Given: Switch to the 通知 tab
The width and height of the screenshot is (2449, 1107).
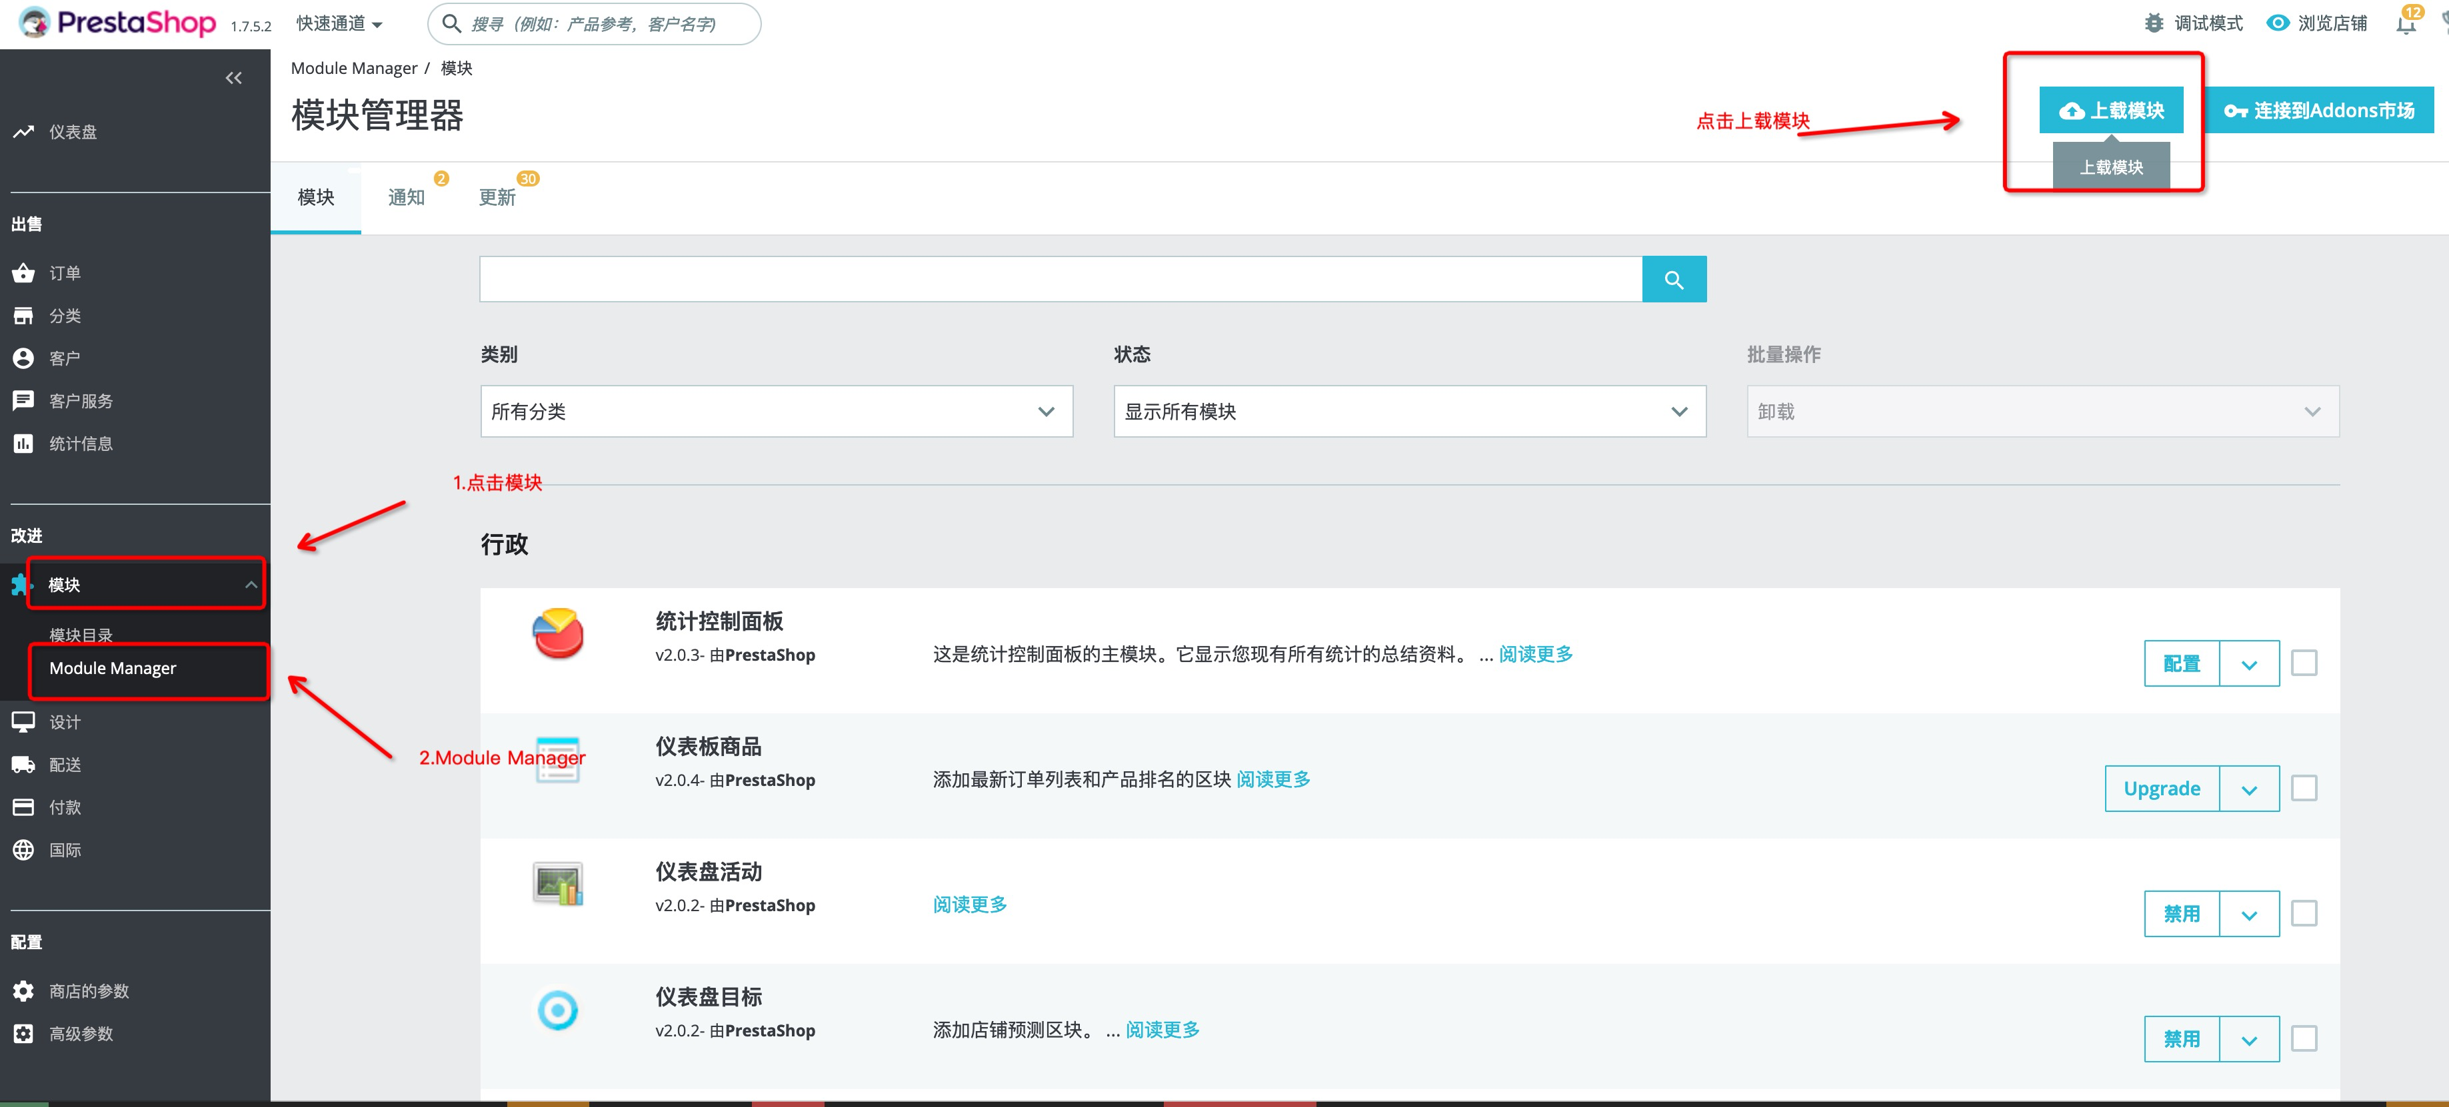Looking at the screenshot, I should 406,198.
